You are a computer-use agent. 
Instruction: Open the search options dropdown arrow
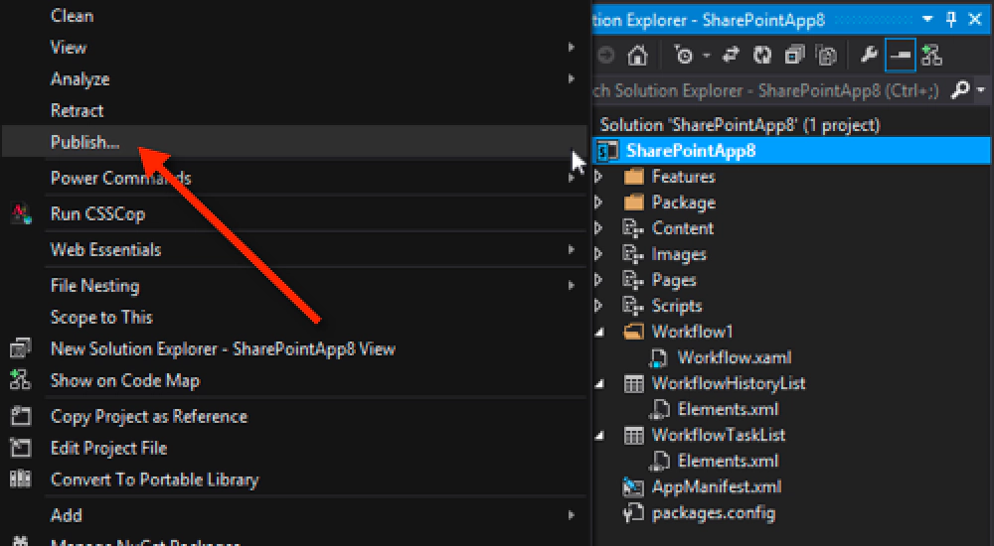coord(981,90)
